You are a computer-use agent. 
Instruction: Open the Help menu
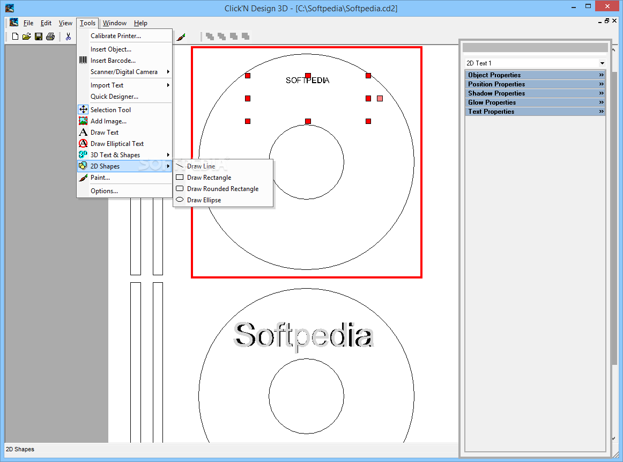(140, 23)
